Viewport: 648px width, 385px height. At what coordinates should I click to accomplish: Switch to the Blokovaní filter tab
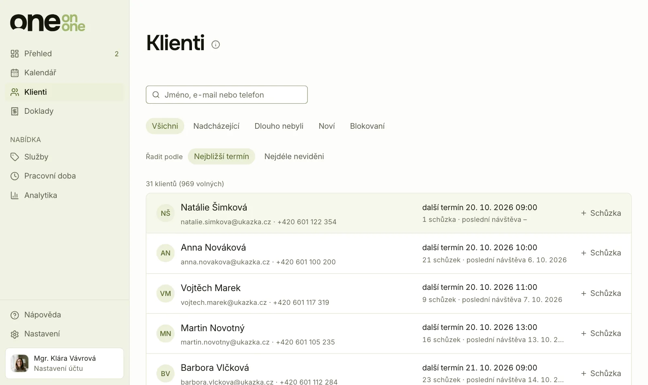pos(367,126)
